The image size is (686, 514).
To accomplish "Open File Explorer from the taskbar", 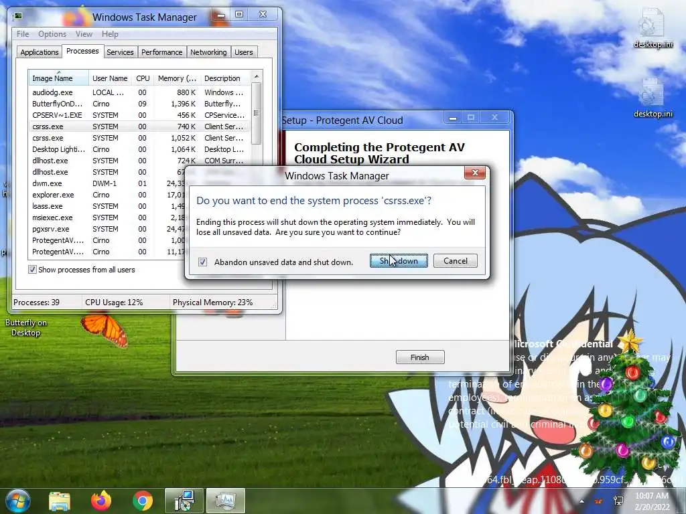I will [x=60, y=501].
